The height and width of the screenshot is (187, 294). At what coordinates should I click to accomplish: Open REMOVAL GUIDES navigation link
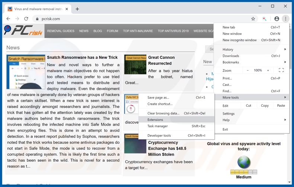pyautogui.click(x=61, y=31)
